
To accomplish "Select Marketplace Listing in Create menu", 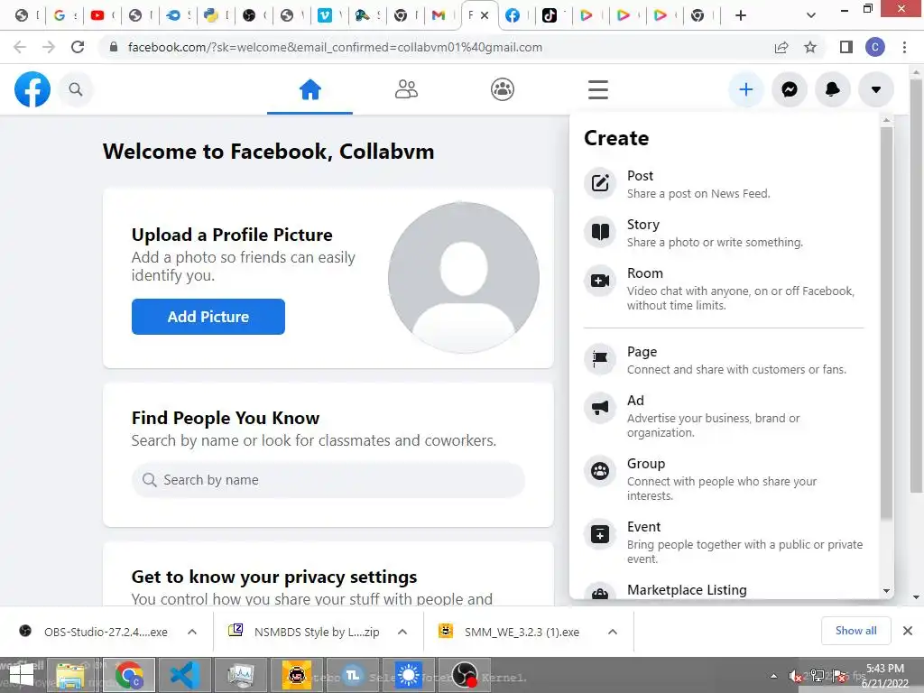I will (x=724, y=590).
